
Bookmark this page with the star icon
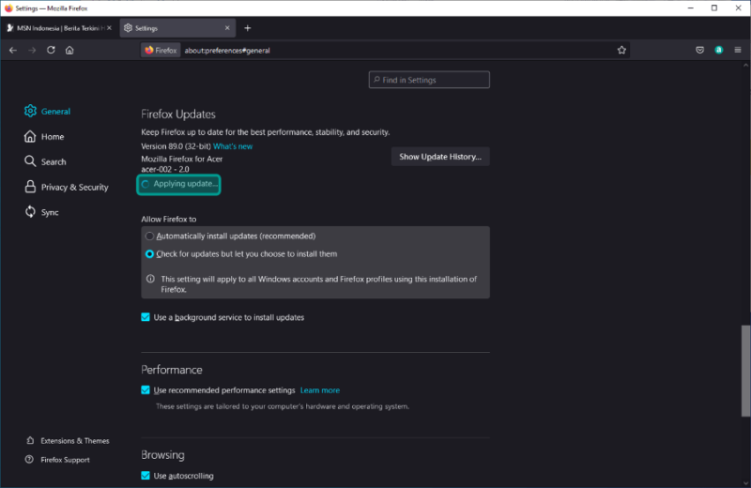point(621,51)
